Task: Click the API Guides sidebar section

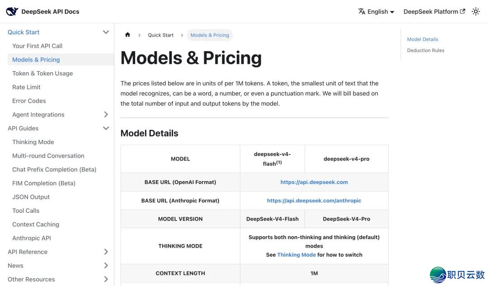Action: pyautogui.click(x=23, y=128)
